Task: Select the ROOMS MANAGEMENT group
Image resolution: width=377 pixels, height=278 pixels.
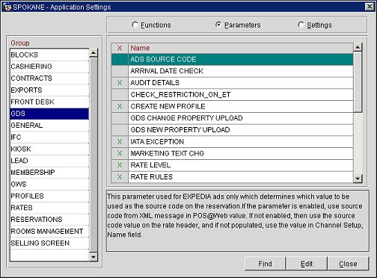Action: click(x=49, y=232)
